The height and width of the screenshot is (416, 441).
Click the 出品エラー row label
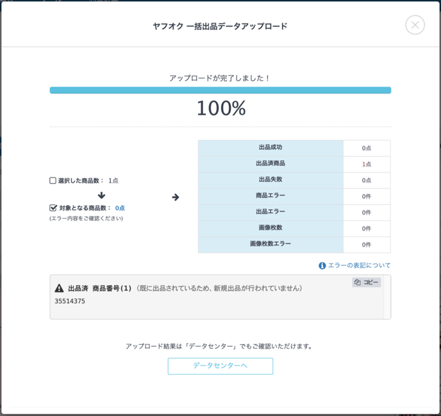click(270, 212)
